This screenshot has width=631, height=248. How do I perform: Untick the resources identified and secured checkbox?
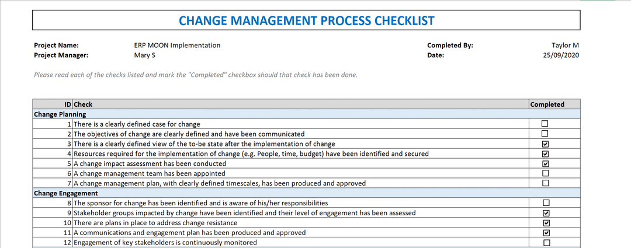(x=545, y=153)
